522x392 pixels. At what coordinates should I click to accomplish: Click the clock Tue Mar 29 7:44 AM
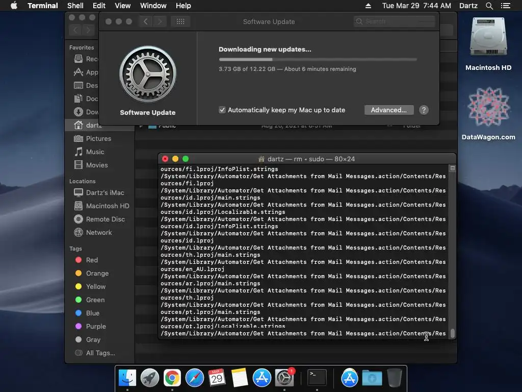[x=416, y=6]
